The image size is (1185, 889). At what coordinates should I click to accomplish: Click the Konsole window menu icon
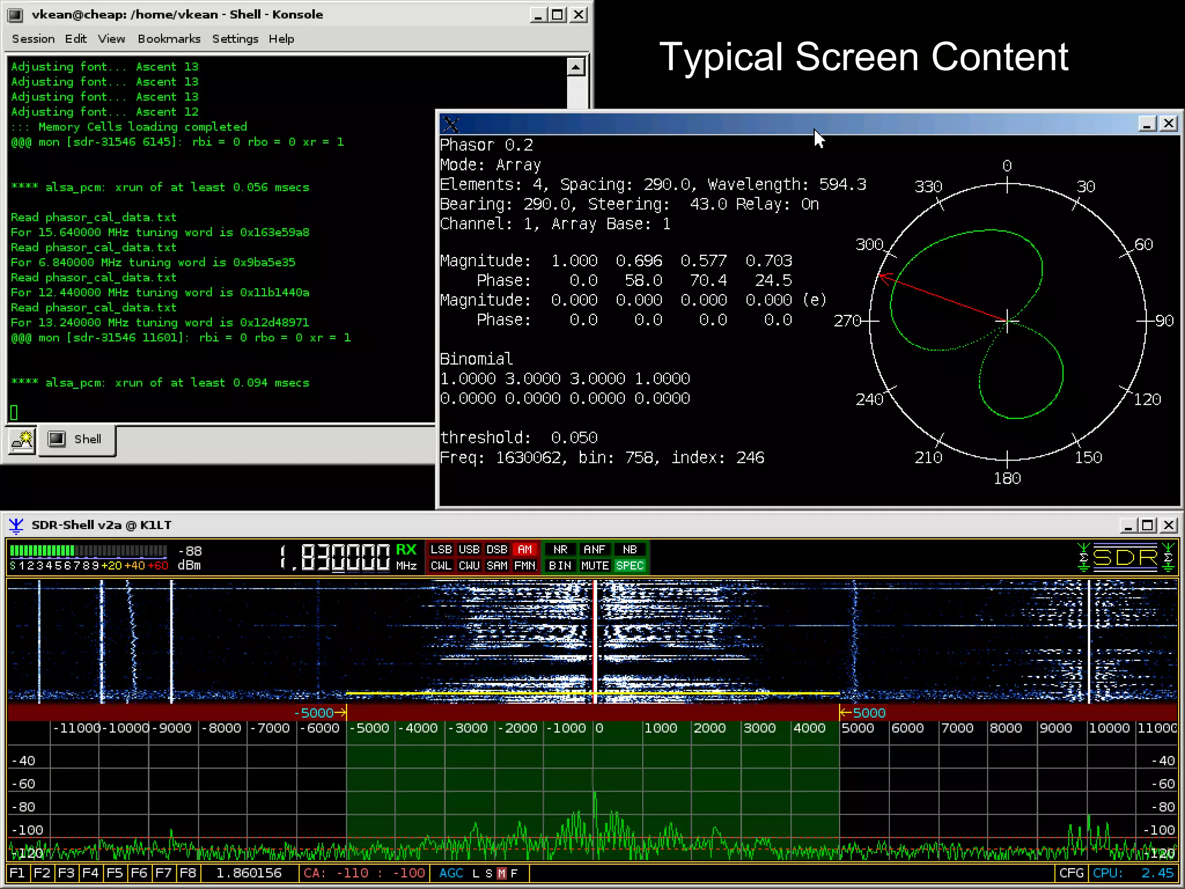pos(15,14)
